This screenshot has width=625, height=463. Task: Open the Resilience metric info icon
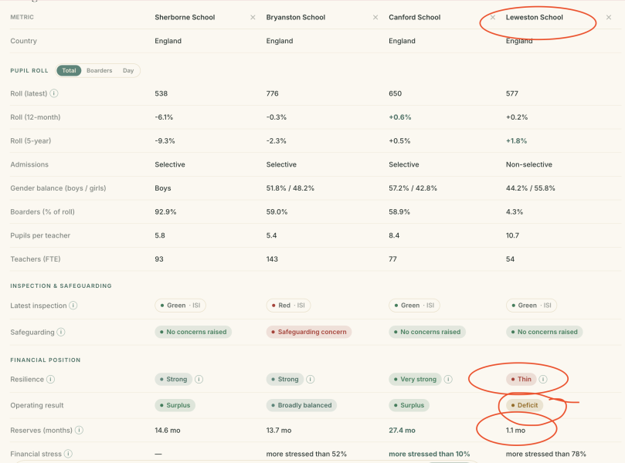(51, 379)
